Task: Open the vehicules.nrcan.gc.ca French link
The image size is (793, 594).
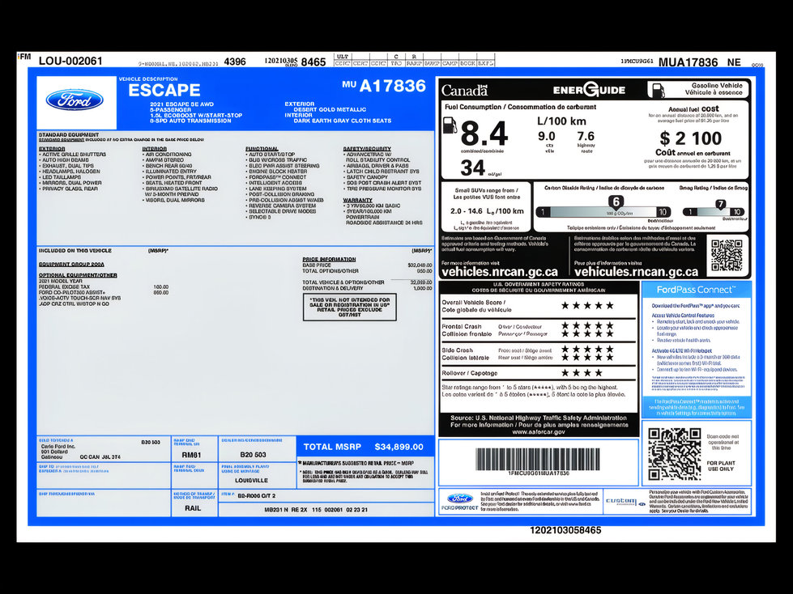Action: (636, 272)
